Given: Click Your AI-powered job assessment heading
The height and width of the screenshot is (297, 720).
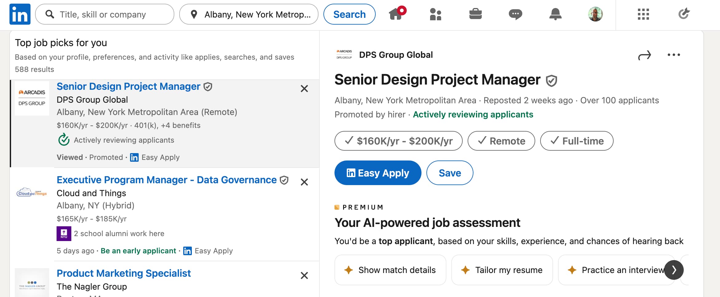Looking at the screenshot, I should [427, 223].
